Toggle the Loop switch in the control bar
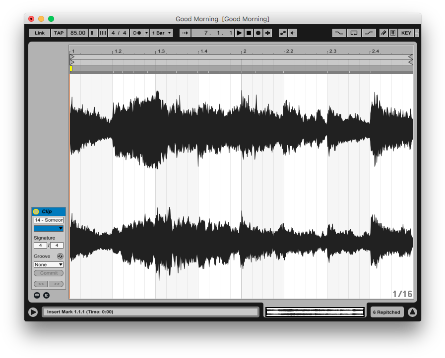This screenshot has height=358, width=445. click(x=354, y=33)
